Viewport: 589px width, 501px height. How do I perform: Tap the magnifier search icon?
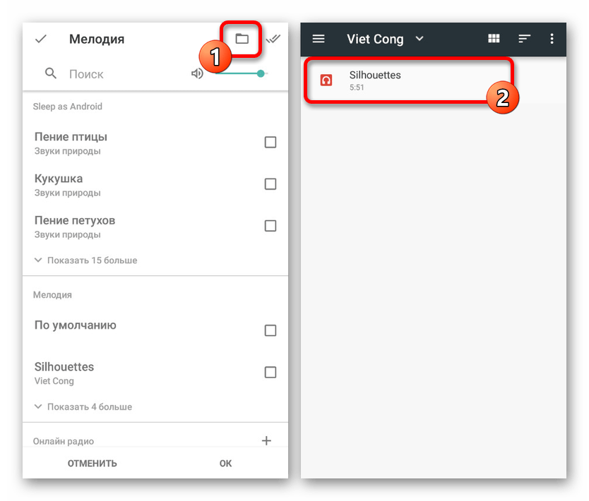pyautogui.click(x=51, y=73)
